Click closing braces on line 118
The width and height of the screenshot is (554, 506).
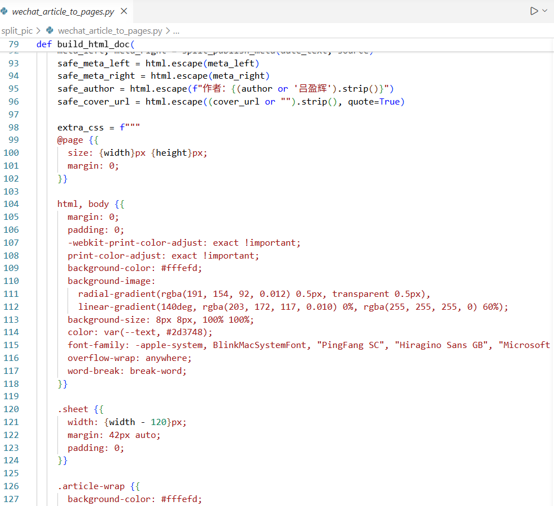pyautogui.click(x=62, y=384)
